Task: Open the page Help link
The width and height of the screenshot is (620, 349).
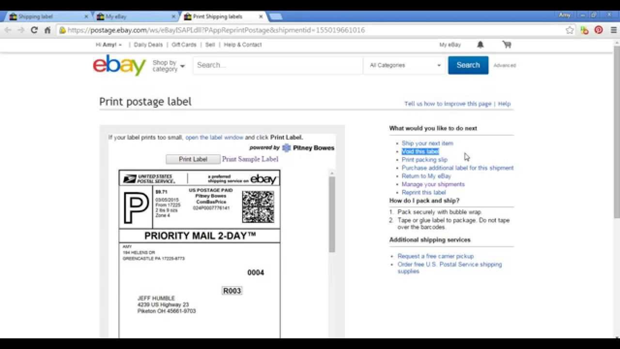Action: (x=504, y=104)
